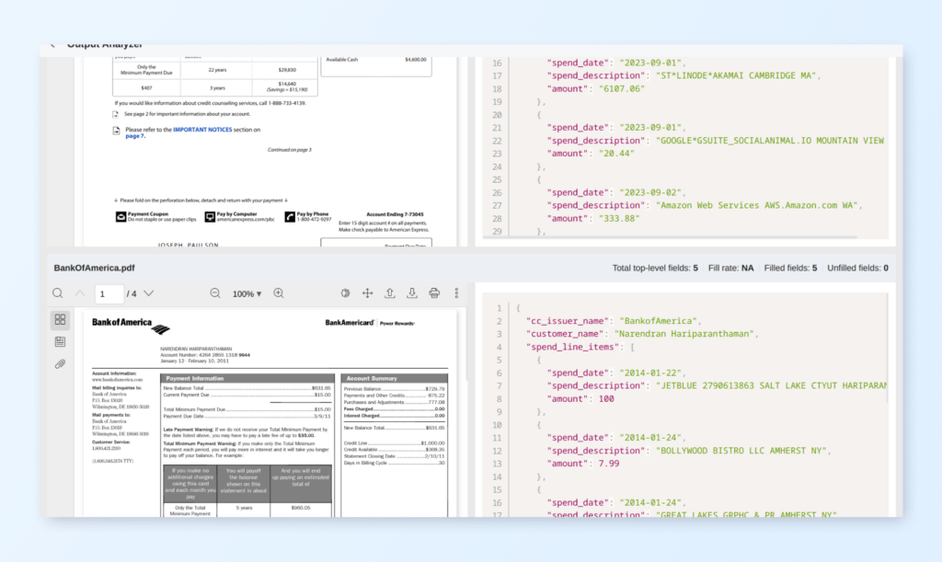Click the download document icon
Viewport: 942px width, 562px height.
coord(412,292)
